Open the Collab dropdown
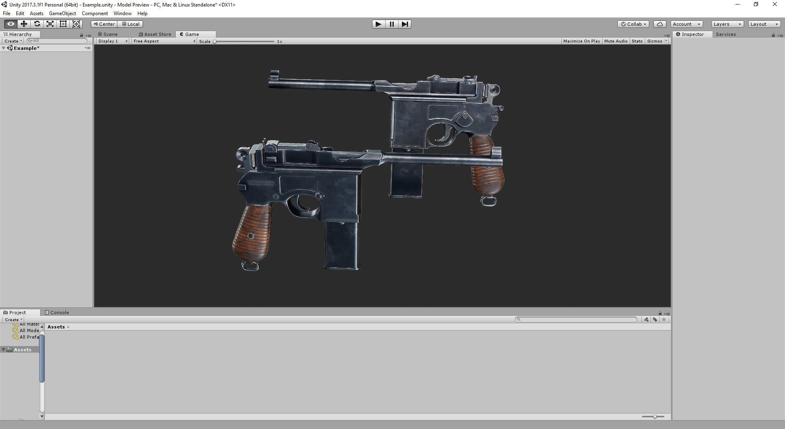Viewport: 785px width, 429px height. pyautogui.click(x=633, y=24)
